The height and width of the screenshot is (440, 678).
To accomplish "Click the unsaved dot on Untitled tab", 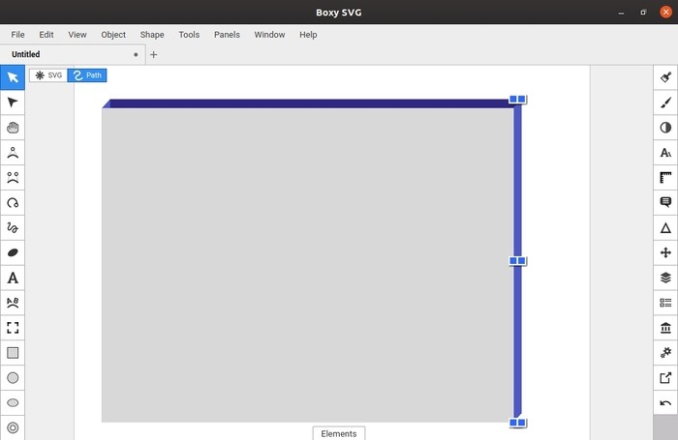I will tap(136, 55).
